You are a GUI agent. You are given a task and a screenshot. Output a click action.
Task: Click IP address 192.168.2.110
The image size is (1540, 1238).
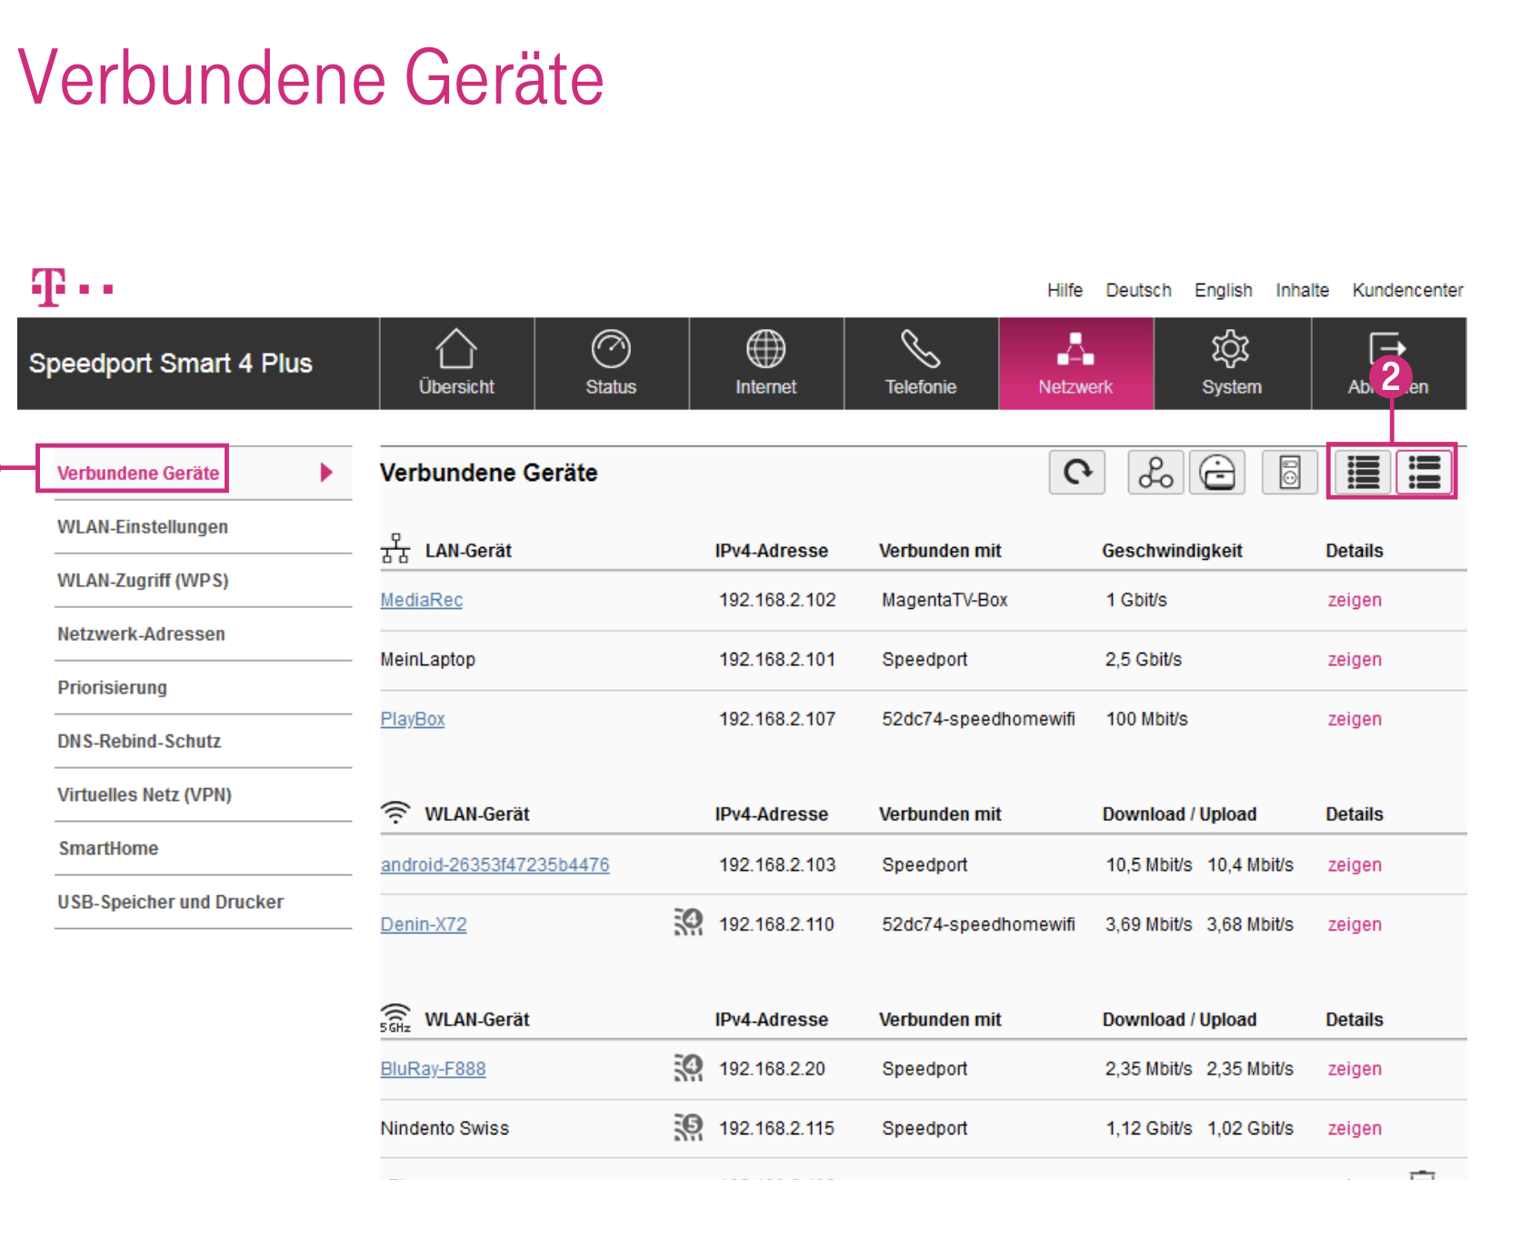pos(776,924)
